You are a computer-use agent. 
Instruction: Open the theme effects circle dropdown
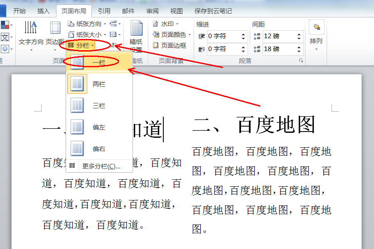click(x=6, y=49)
